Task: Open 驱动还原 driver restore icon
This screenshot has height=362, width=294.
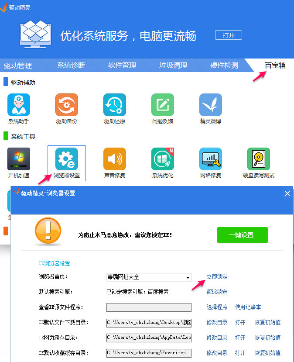Action: tap(115, 105)
